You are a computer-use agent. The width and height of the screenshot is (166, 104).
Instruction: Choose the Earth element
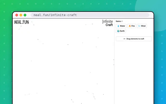121,31
